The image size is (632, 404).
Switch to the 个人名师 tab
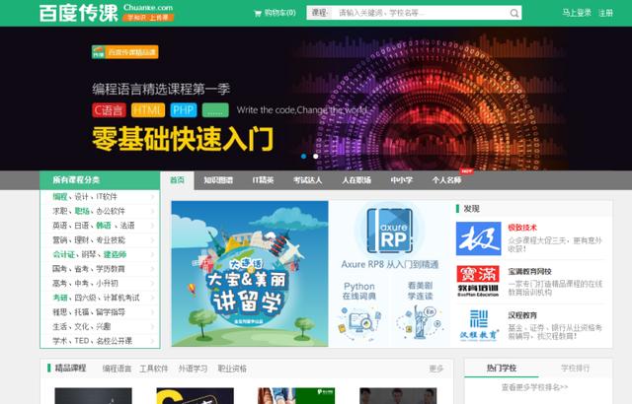tap(446, 180)
